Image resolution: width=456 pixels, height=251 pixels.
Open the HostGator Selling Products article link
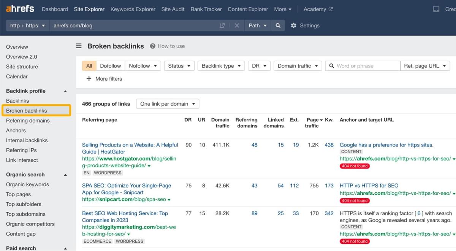[x=130, y=148]
